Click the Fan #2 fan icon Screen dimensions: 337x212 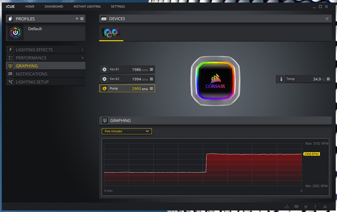point(104,79)
